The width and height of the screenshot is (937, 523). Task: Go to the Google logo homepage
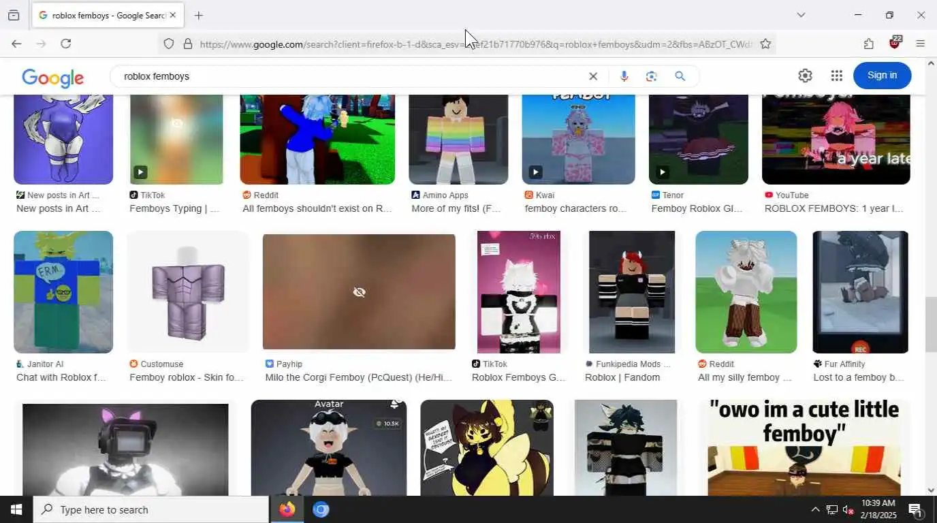pos(52,78)
